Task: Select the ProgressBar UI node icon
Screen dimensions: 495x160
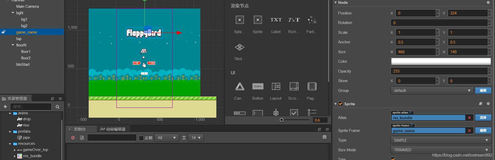Action: coord(240,113)
